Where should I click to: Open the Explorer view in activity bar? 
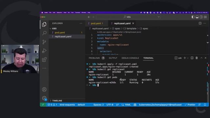pyautogui.click(x=44, y=24)
